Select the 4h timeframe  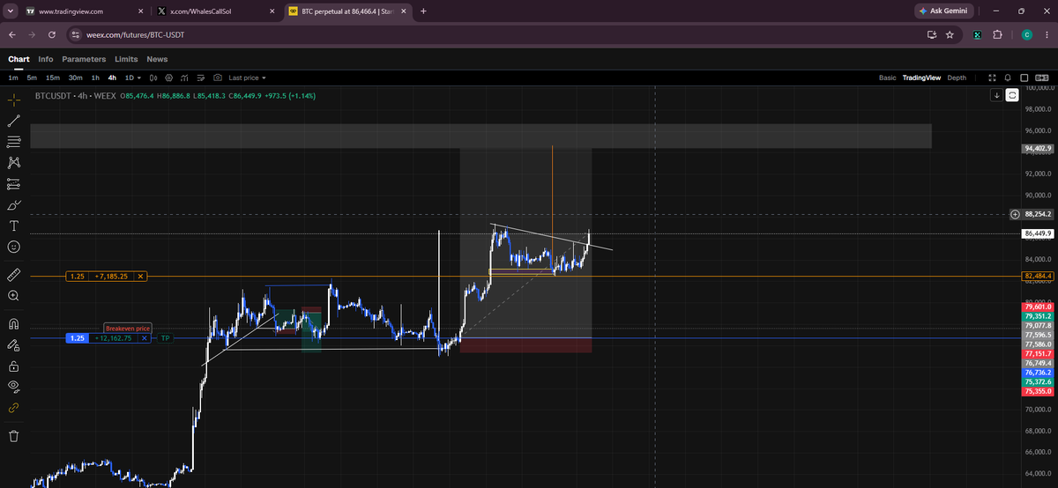tap(112, 78)
